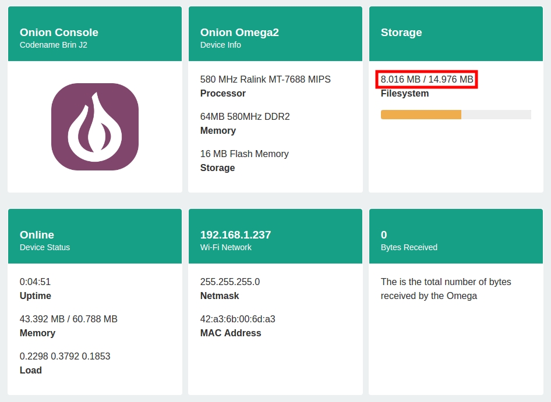The height and width of the screenshot is (402, 551).
Task: Click the Onion Omega2 heading
Action: [x=239, y=33]
